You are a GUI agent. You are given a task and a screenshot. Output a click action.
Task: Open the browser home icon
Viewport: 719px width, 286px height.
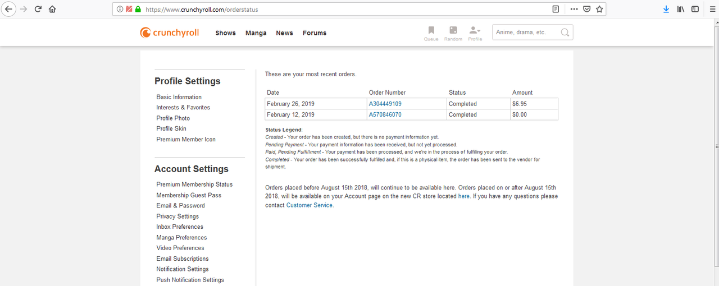52,9
